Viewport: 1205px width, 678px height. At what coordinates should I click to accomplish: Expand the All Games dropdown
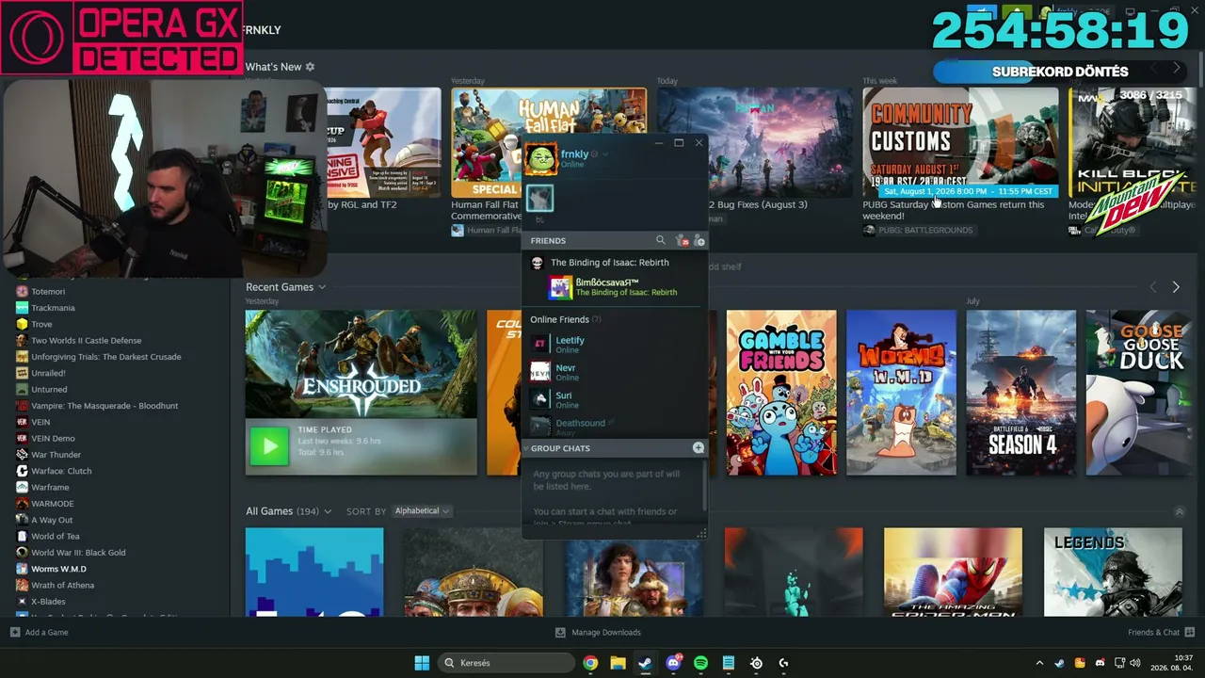coord(328,511)
